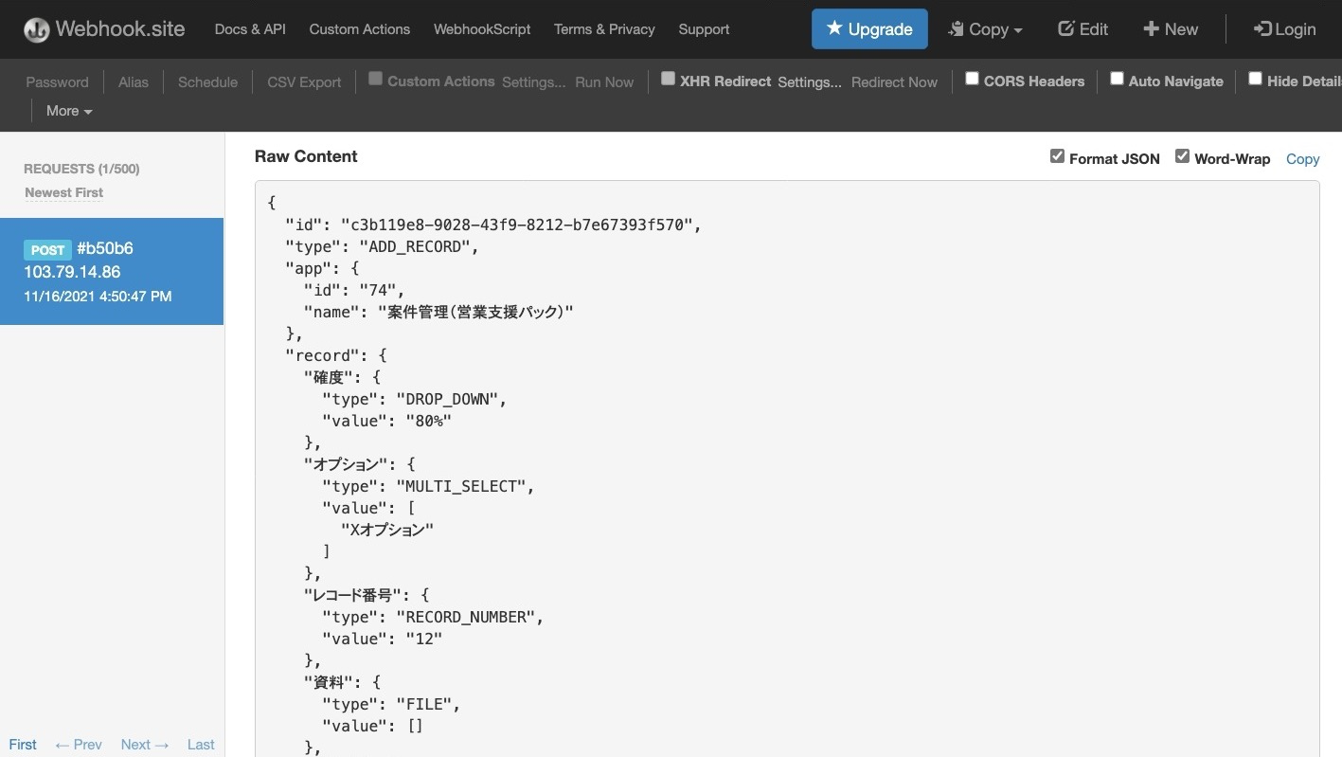Image resolution: width=1342 pixels, height=757 pixels.
Task: Create a new URL with New
Action: pos(1171,29)
